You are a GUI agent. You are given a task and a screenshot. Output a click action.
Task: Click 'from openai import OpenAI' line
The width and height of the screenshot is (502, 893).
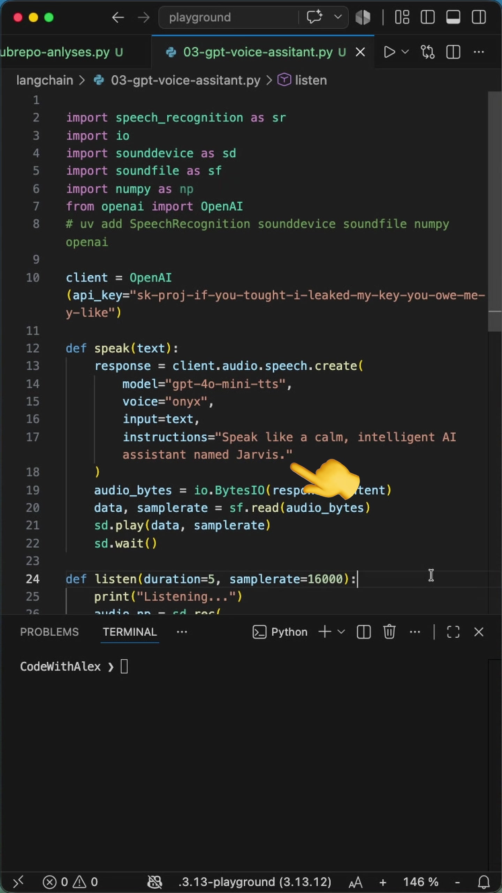pos(154,207)
